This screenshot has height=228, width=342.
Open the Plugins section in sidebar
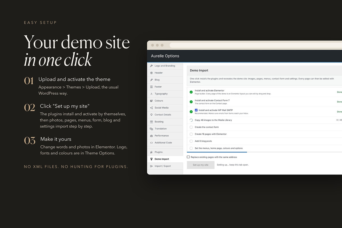165,152
